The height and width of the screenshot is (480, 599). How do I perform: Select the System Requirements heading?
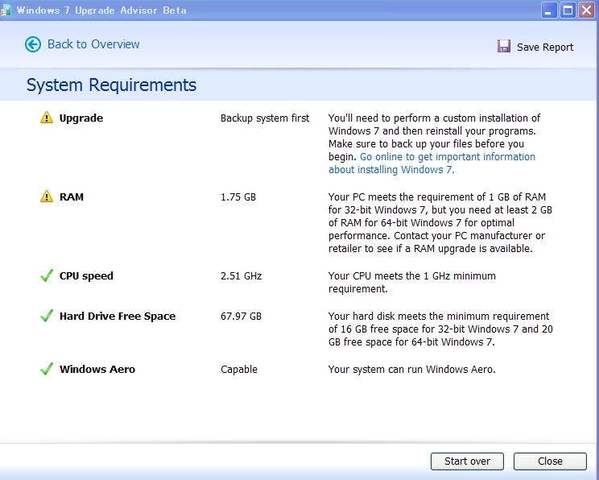click(x=111, y=85)
